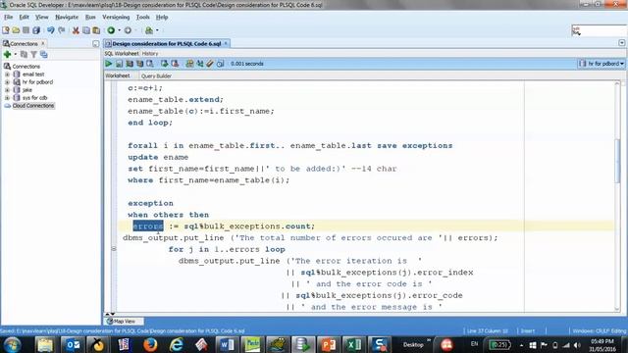Click the Undo arrow icon
628x353 pixels.
(x=50, y=30)
